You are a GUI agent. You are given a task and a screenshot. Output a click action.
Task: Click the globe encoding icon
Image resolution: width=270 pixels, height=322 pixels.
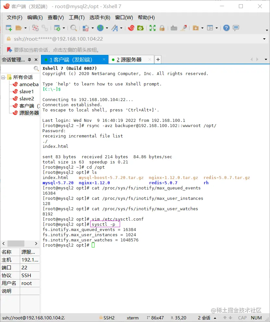(x=100, y=28)
